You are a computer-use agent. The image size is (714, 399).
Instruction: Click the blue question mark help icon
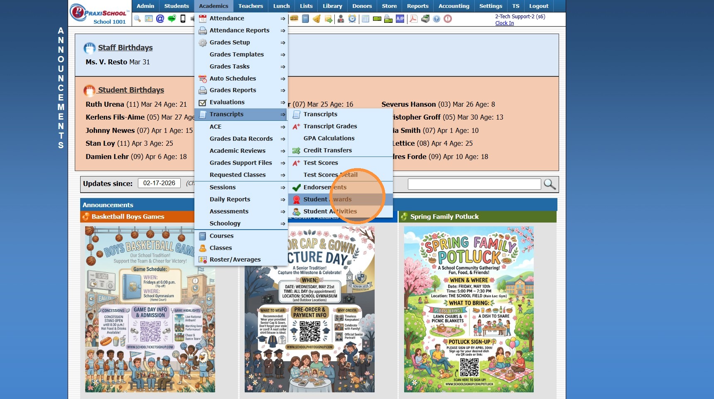437,19
